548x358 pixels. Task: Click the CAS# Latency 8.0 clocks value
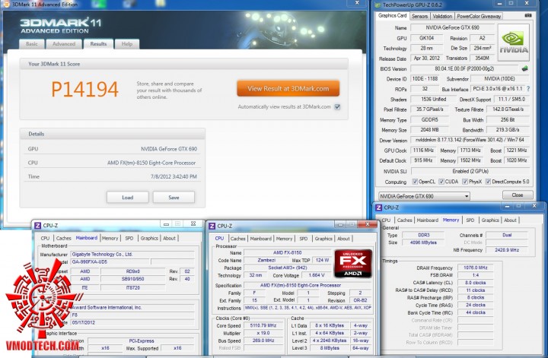tap(476, 283)
